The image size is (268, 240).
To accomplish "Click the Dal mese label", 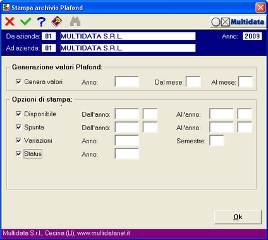I will pos(169,82).
